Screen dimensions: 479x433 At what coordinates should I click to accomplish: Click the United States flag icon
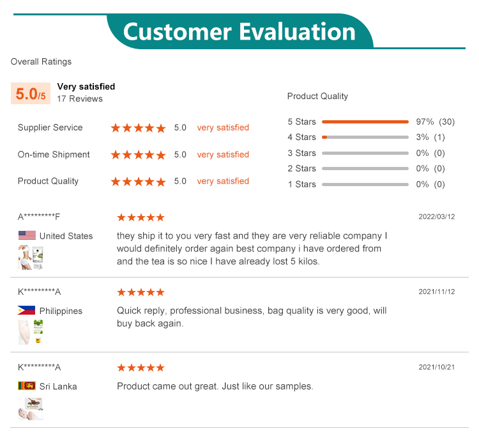coord(27,236)
